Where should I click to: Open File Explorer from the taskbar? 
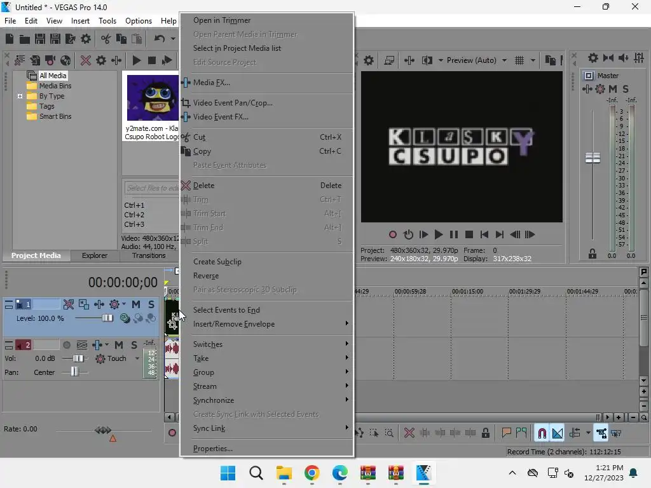pos(284,473)
